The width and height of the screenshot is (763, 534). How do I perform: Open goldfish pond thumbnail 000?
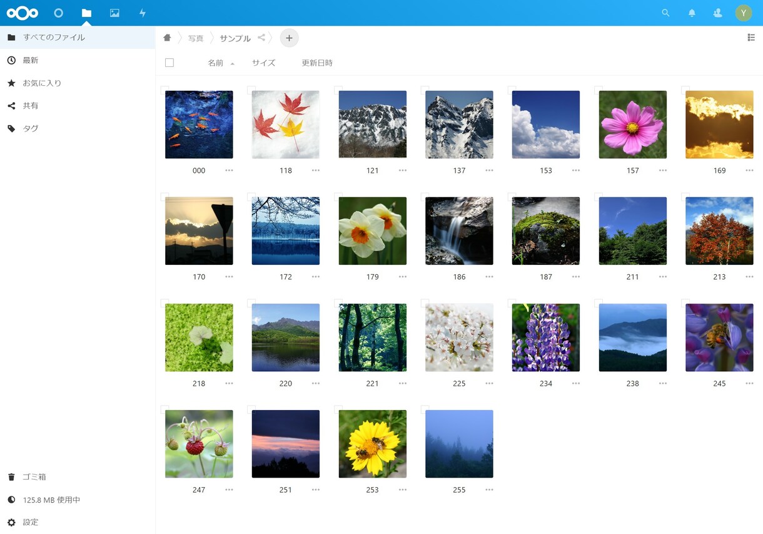coord(199,125)
